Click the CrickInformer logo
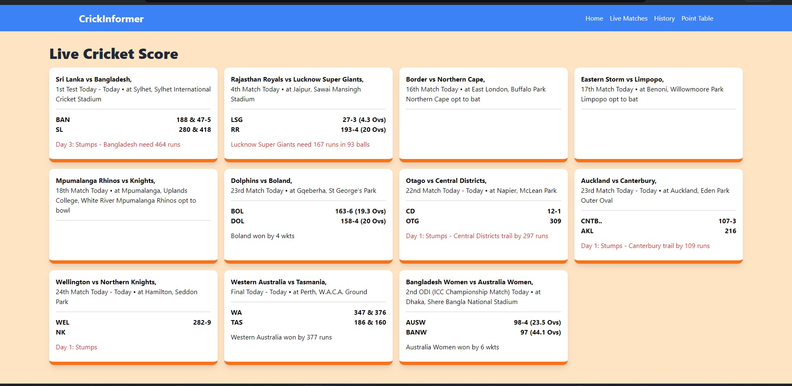 pyautogui.click(x=111, y=19)
